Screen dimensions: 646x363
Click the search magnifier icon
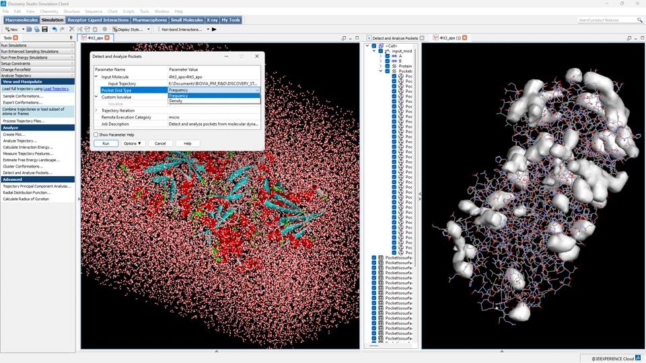(x=639, y=19)
